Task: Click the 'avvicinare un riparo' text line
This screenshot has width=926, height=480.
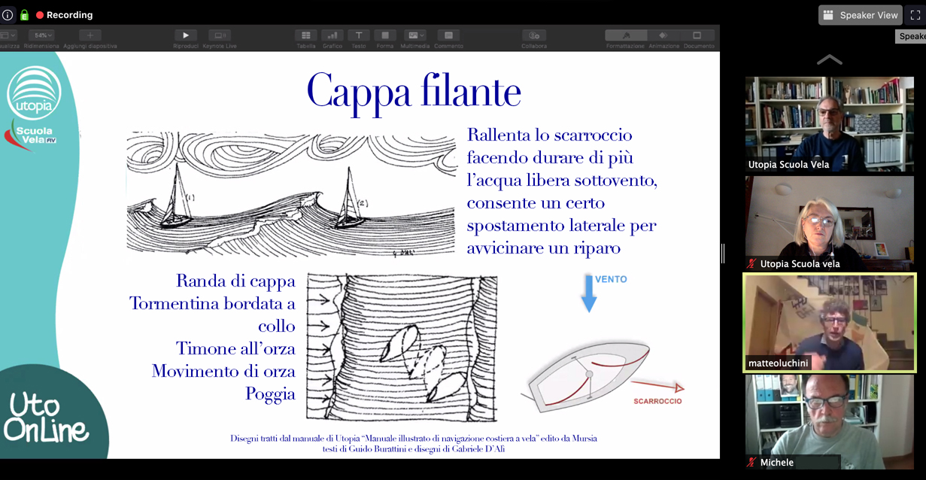Action: coord(544,248)
